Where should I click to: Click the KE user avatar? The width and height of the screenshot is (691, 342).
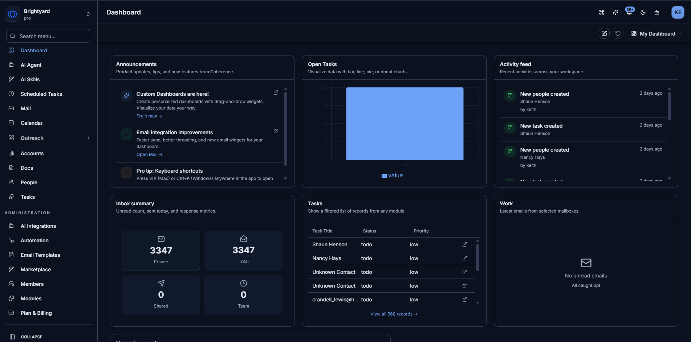[678, 12]
